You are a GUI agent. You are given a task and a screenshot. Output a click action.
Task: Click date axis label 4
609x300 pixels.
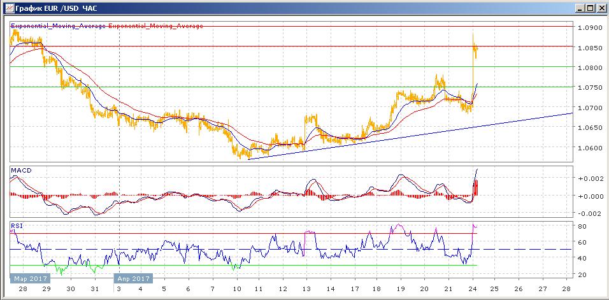click(x=140, y=289)
